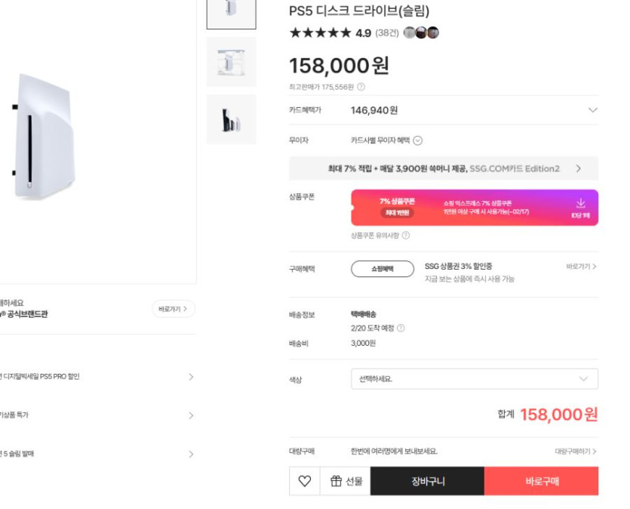Click reviewer photo avatars beside rating
The image size is (630, 509).
coord(421,32)
